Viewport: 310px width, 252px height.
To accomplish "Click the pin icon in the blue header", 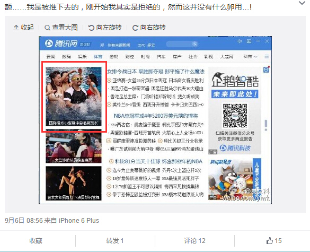I will pos(240,41).
